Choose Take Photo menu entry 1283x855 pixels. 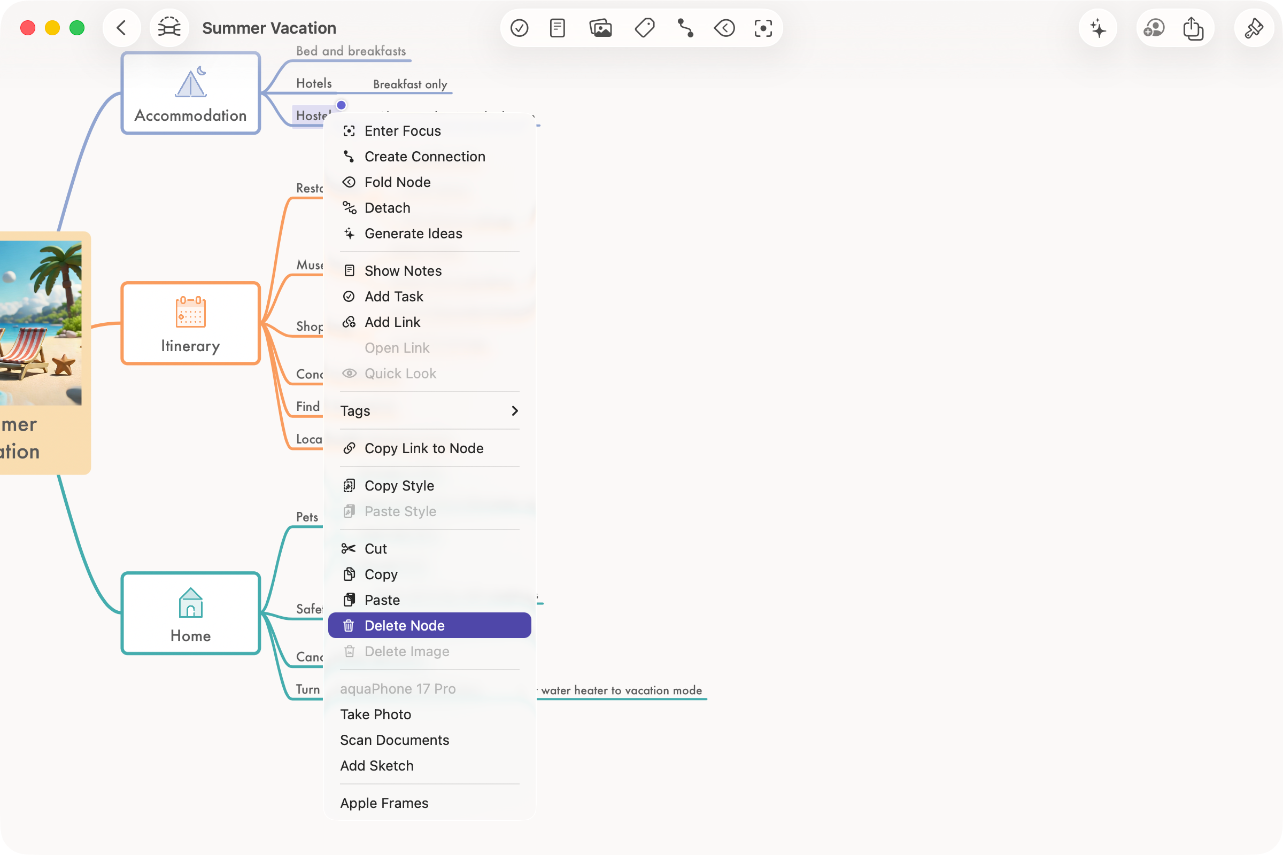pyautogui.click(x=429, y=714)
